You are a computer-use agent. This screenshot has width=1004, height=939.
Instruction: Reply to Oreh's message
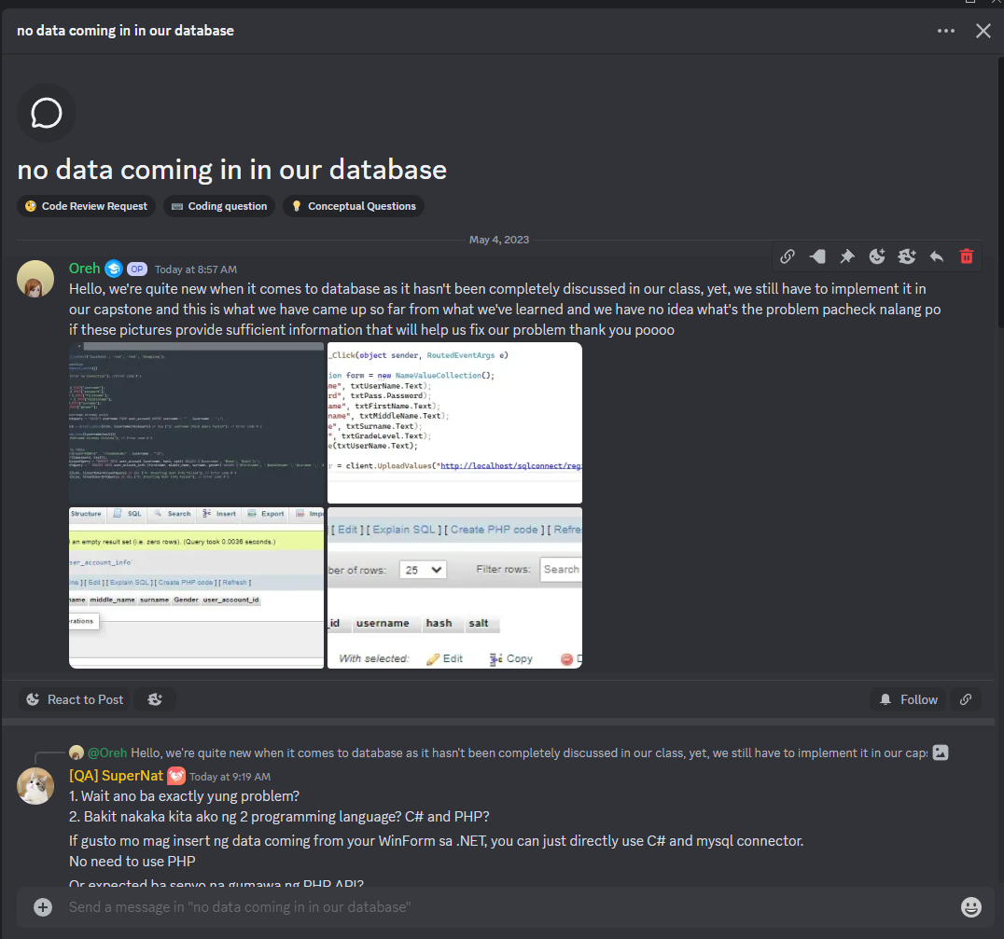(937, 256)
